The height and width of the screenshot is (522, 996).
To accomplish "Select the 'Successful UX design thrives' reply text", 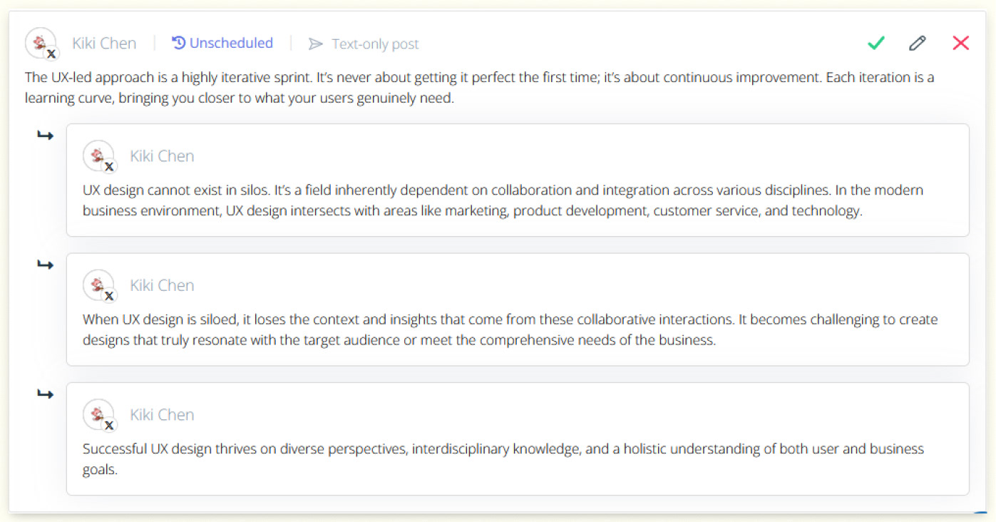I will point(503,459).
